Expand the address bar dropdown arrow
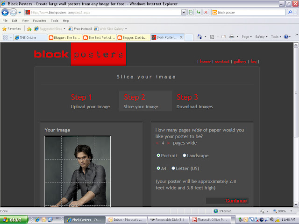This screenshot has width=299, height=224. click(184, 13)
